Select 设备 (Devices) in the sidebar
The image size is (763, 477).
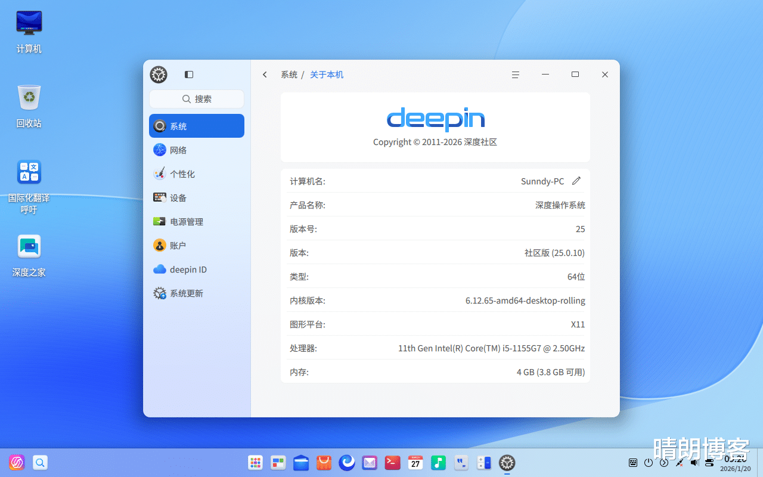(x=178, y=198)
